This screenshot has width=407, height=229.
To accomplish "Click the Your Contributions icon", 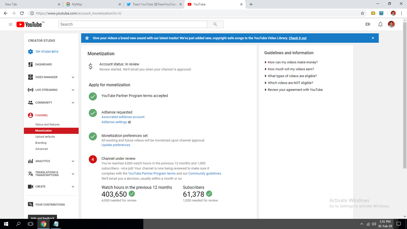I will [30, 205].
